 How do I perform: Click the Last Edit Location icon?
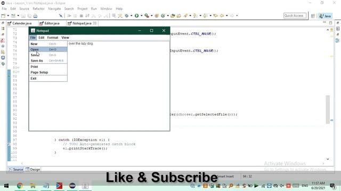pyautogui.click(x=215, y=15)
